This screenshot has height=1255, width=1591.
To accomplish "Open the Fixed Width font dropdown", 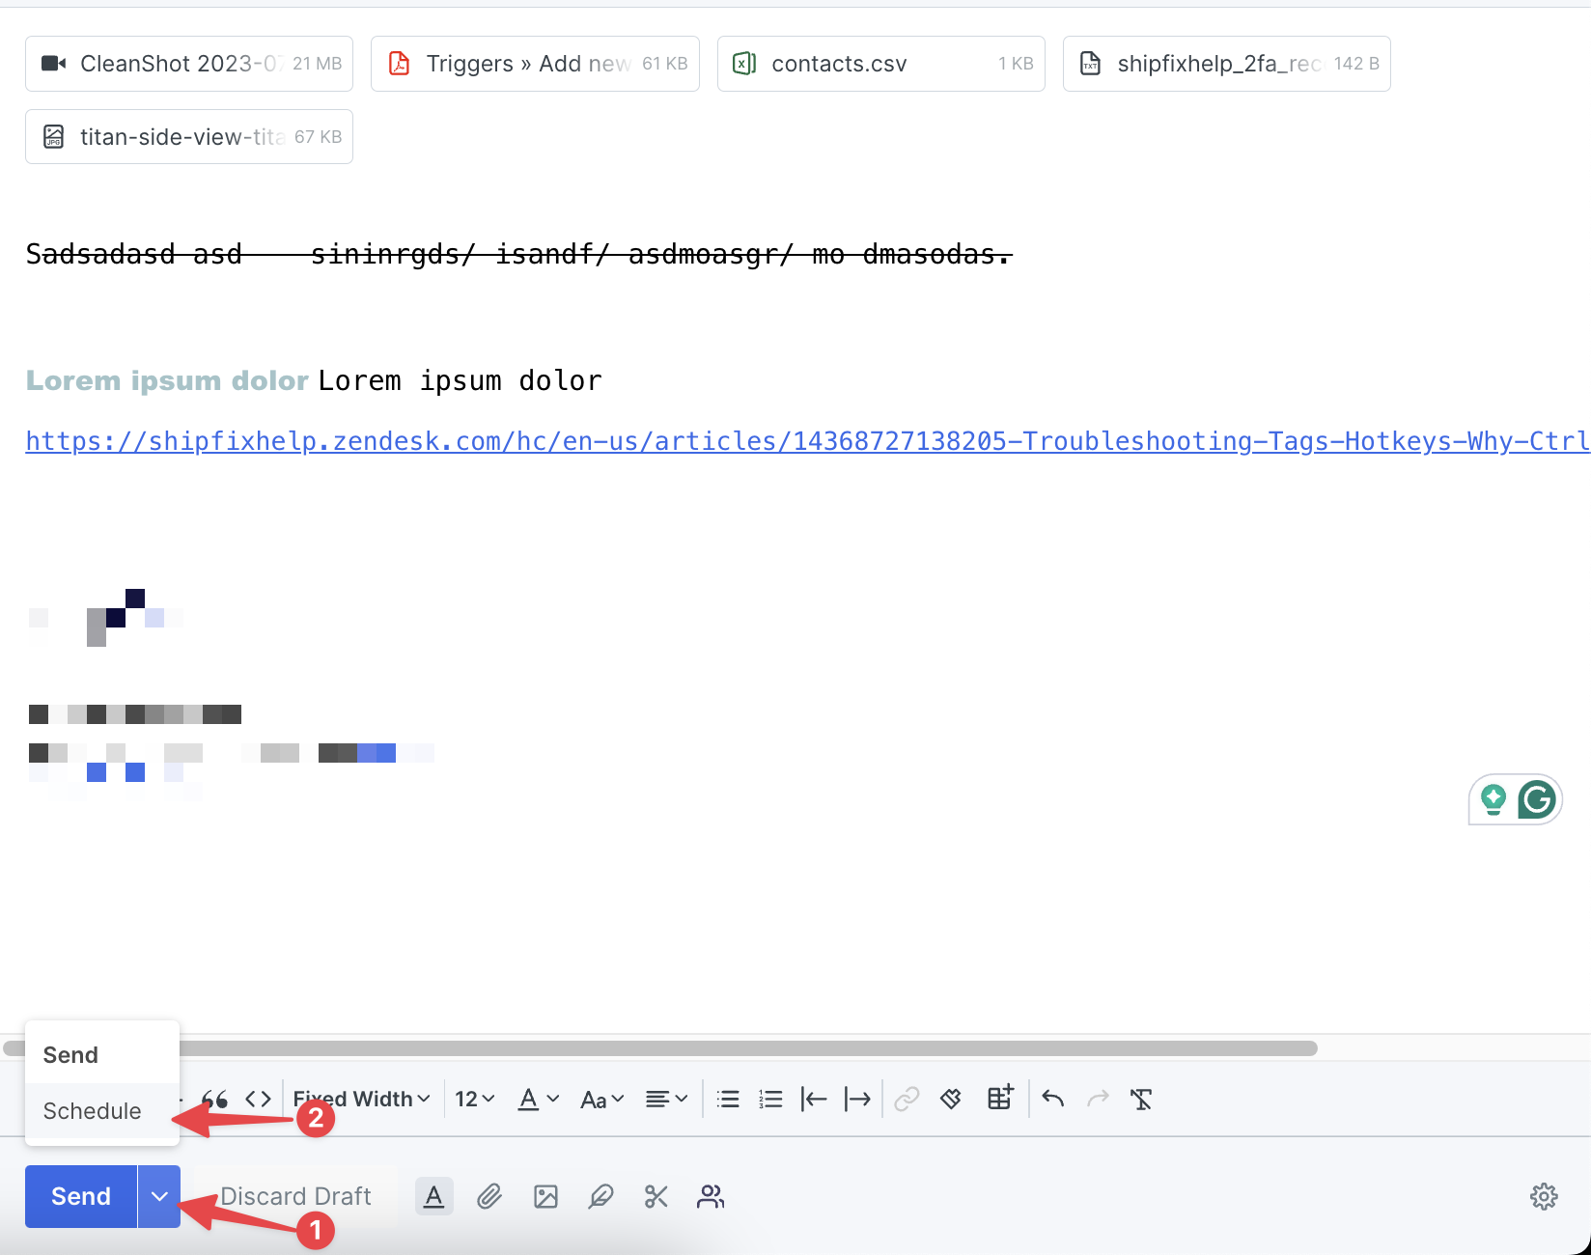I will coord(362,1099).
